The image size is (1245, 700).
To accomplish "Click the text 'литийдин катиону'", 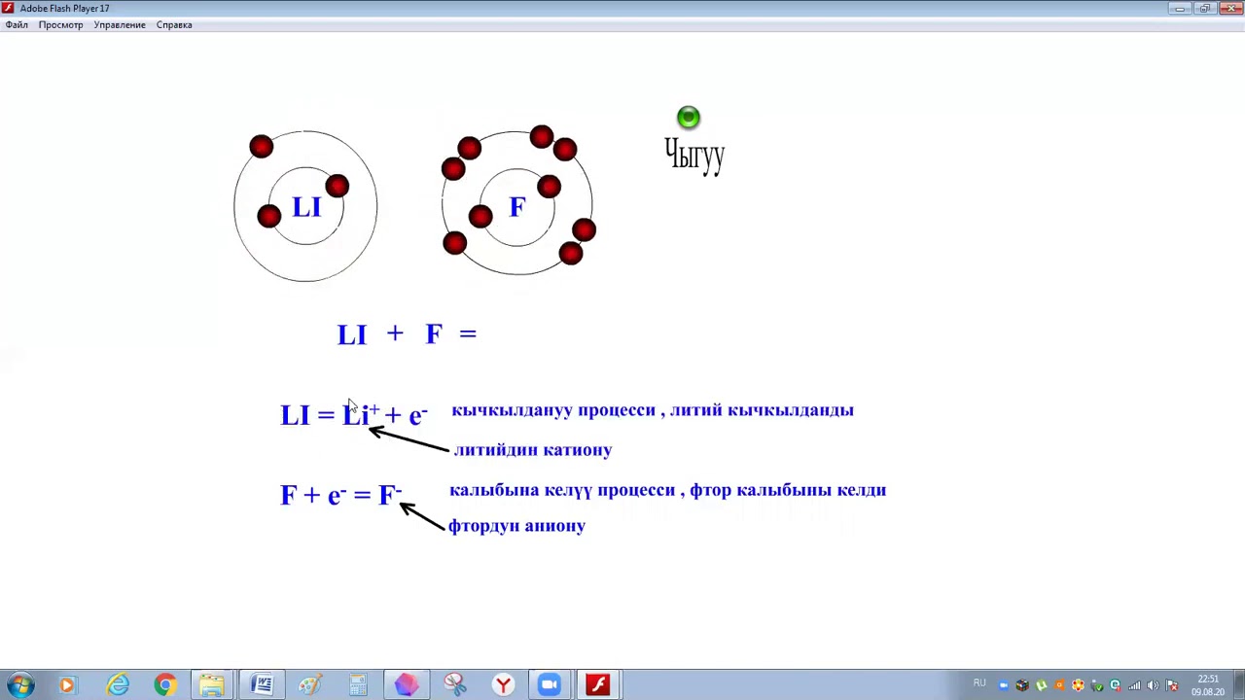I will tap(532, 450).
